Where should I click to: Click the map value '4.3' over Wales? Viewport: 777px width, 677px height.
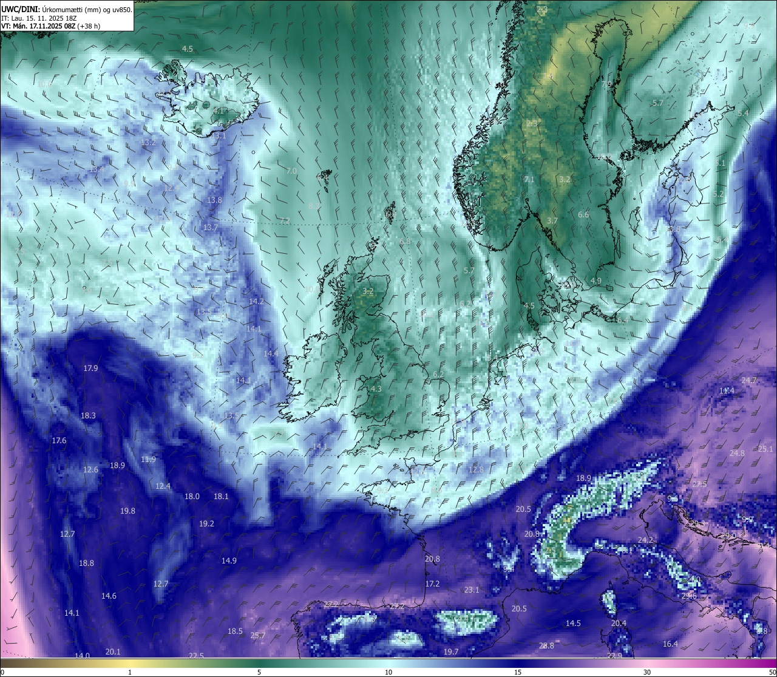(x=376, y=389)
